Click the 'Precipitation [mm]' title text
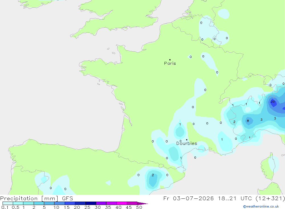 (x=29, y=198)
